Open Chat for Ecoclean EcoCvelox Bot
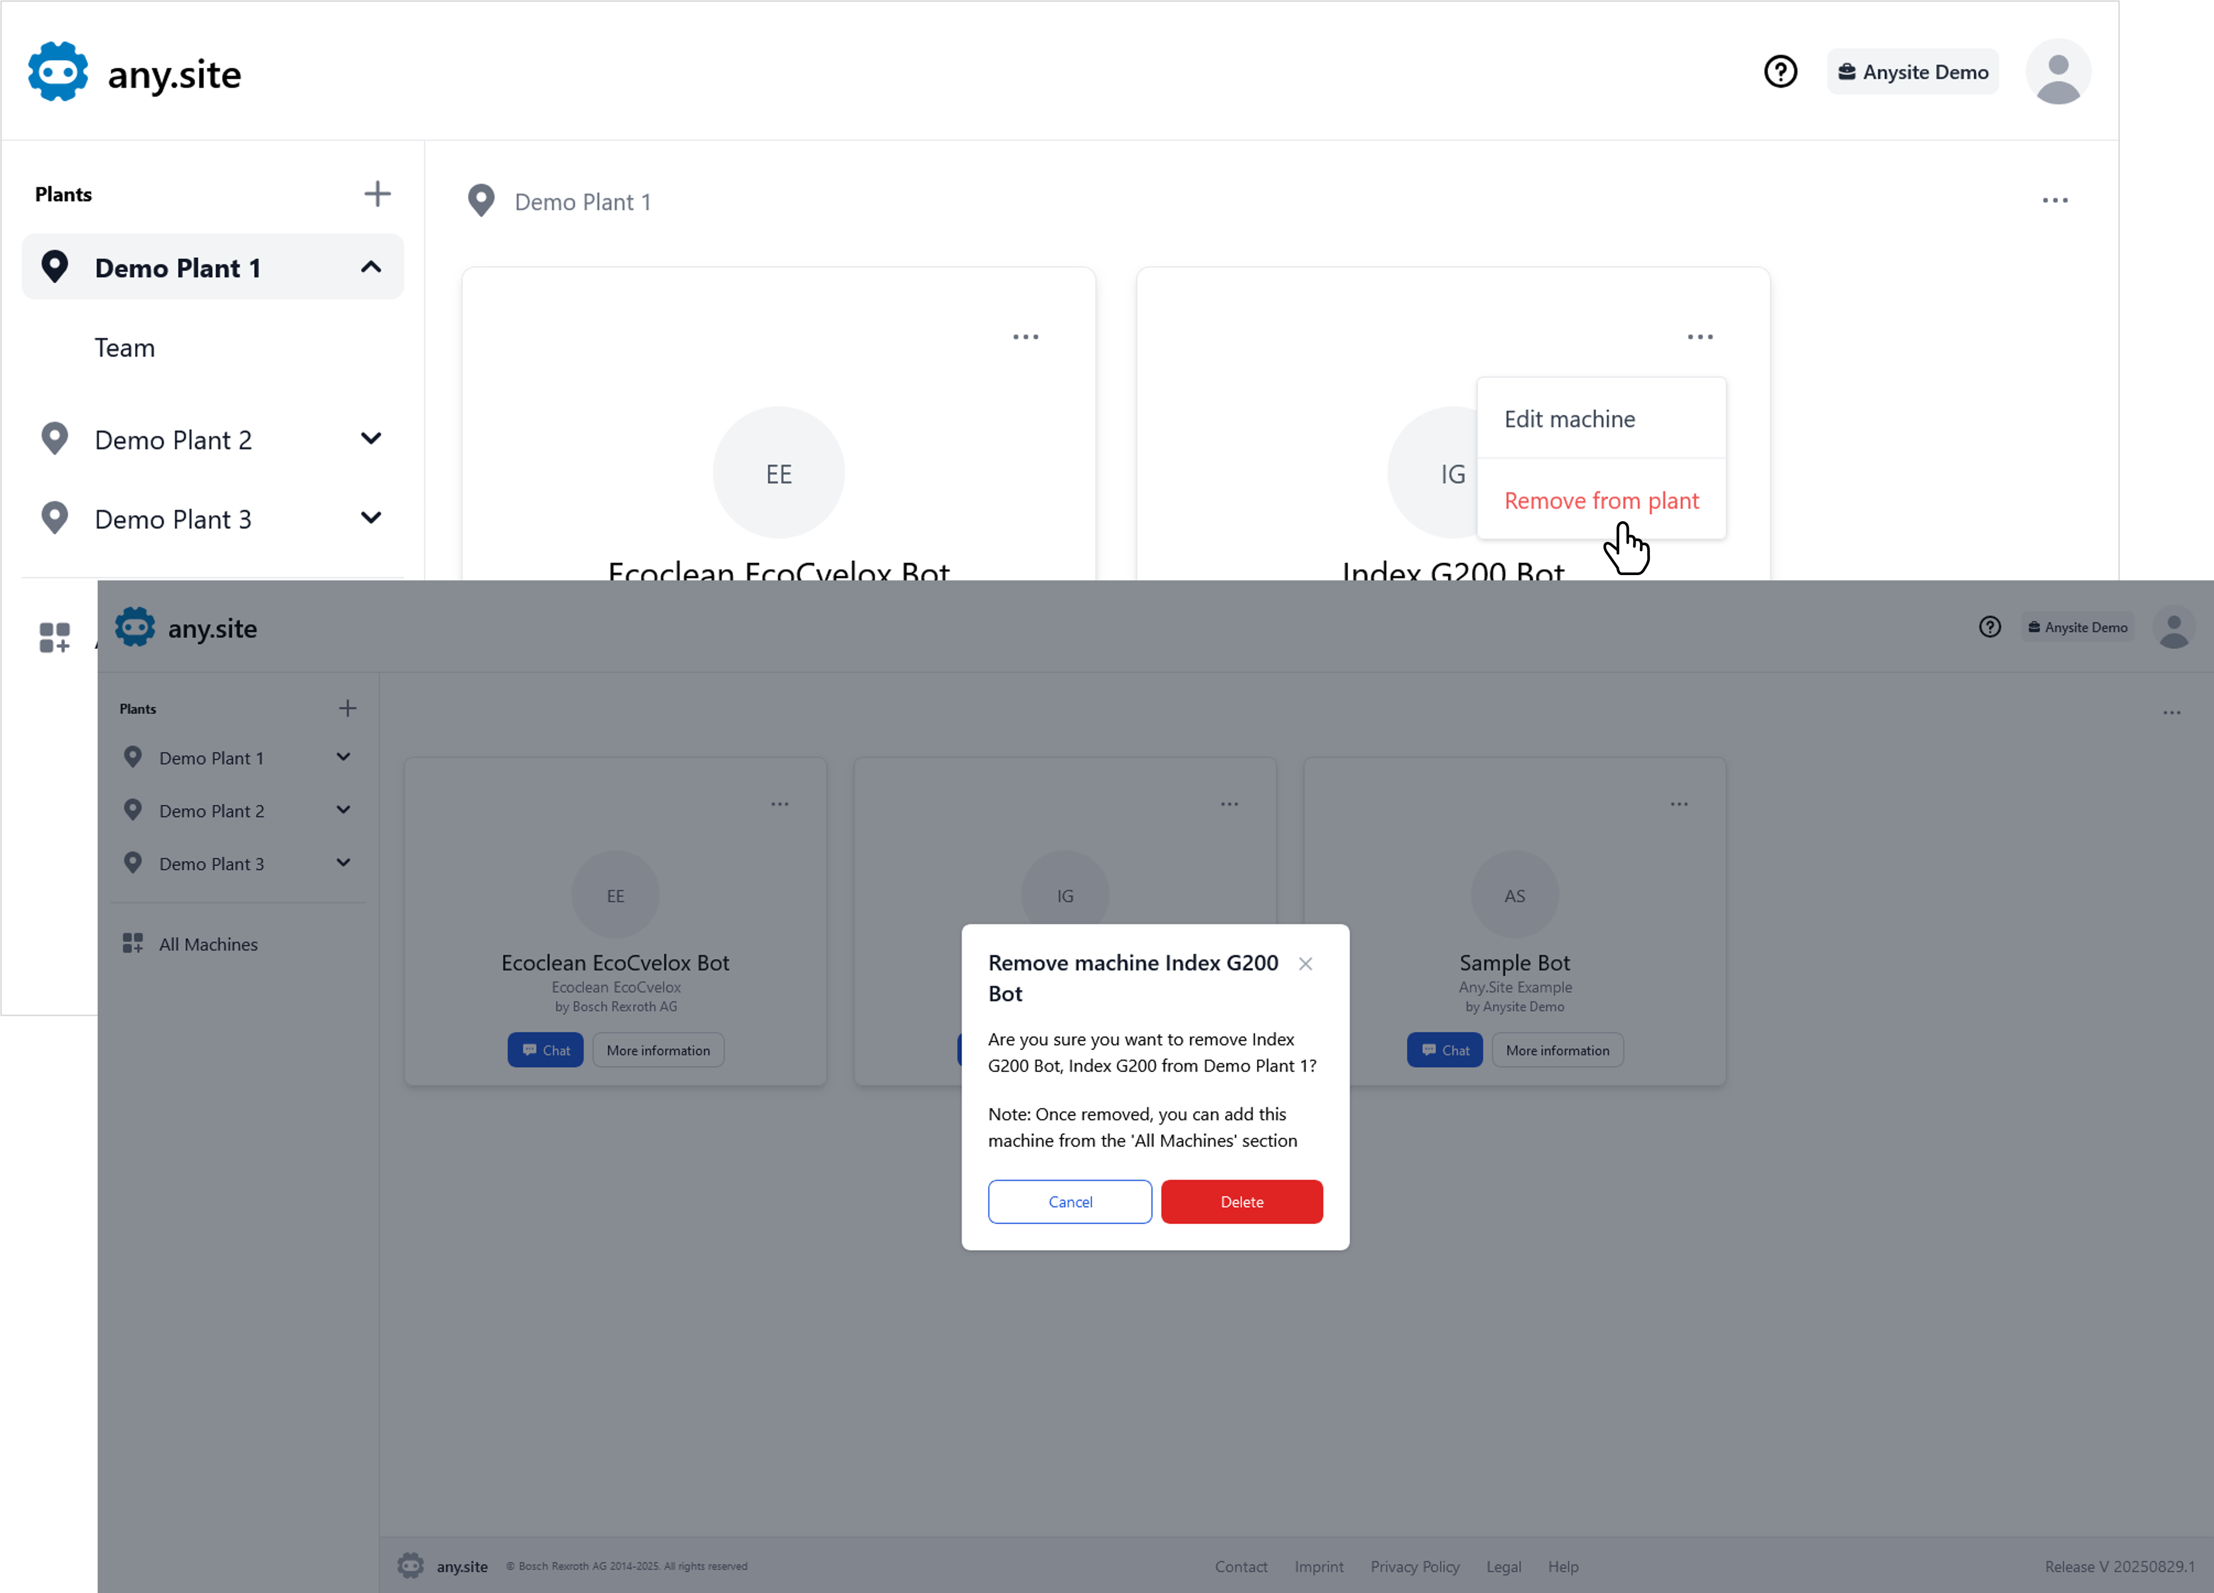Viewport: 2214px width, 1593px height. tap(546, 1050)
